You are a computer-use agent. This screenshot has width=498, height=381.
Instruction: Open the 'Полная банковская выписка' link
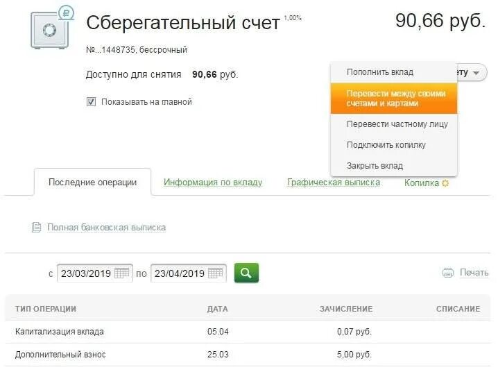tap(106, 228)
